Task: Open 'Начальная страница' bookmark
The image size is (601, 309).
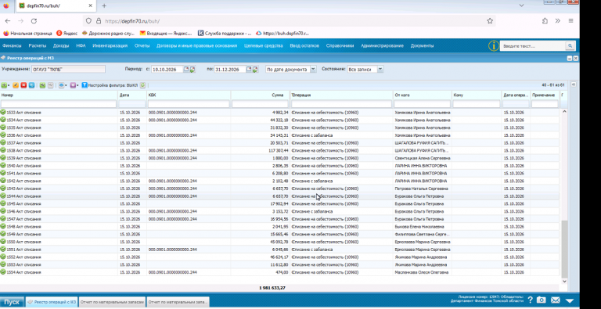Action: [27, 34]
